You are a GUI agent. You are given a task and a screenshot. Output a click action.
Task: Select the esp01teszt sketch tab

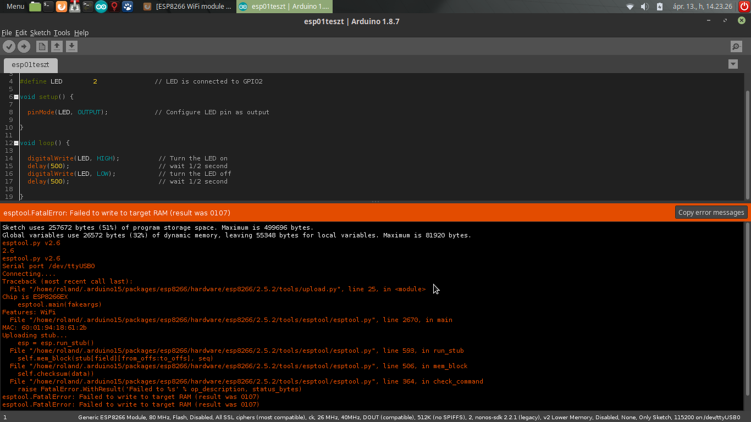pos(30,65)
